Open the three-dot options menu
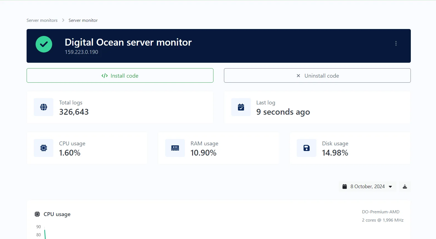The width and height of the screenshot is (436, 239). click(x=396, y=43)
